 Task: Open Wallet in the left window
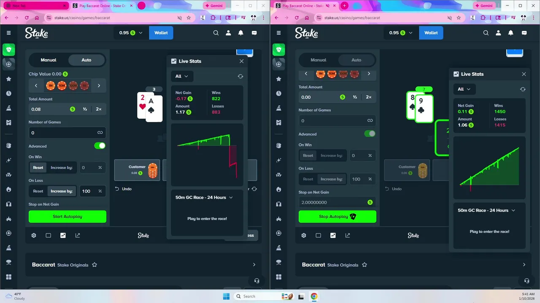coord(161,33)
